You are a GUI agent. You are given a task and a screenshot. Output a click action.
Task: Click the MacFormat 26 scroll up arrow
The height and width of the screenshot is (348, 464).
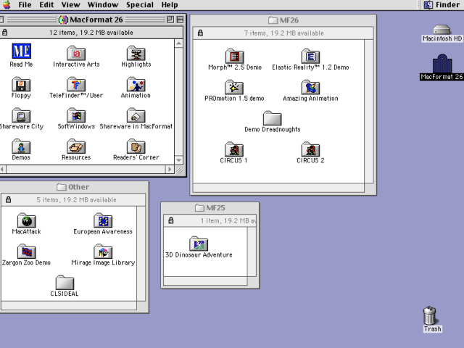tap(179, 43)
